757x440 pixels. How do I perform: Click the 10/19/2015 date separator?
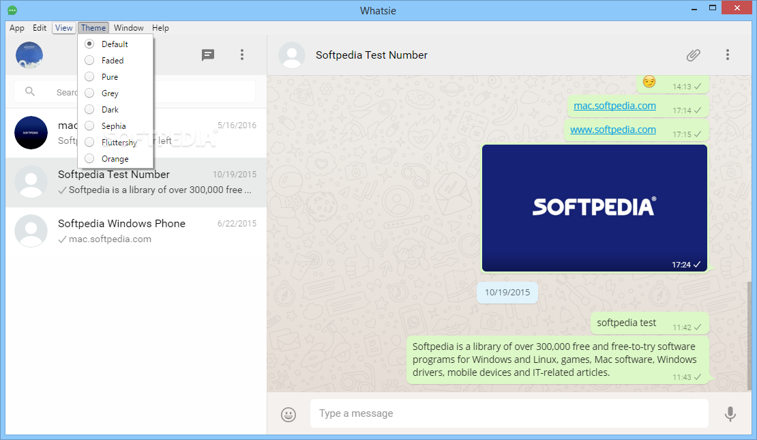507,293
